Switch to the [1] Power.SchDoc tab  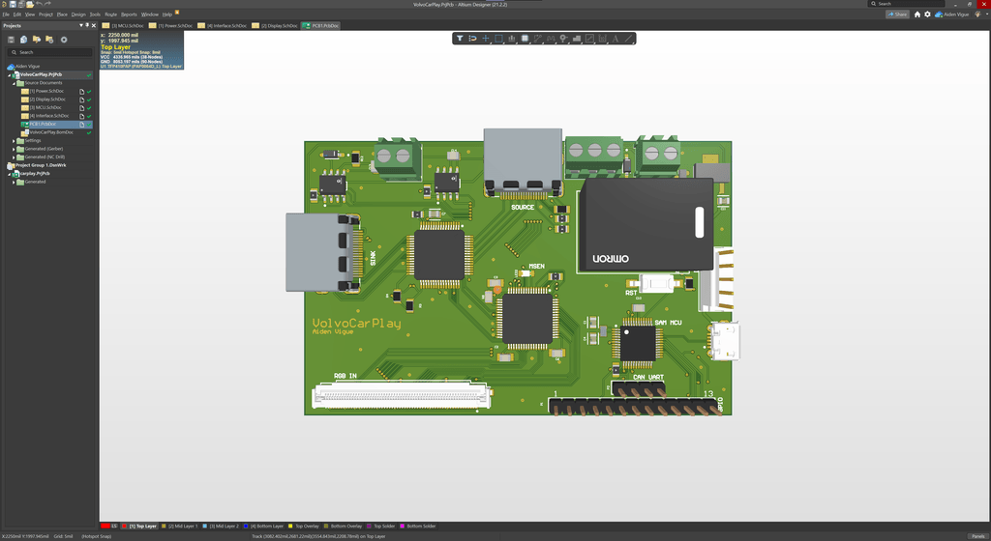point(170,26)
